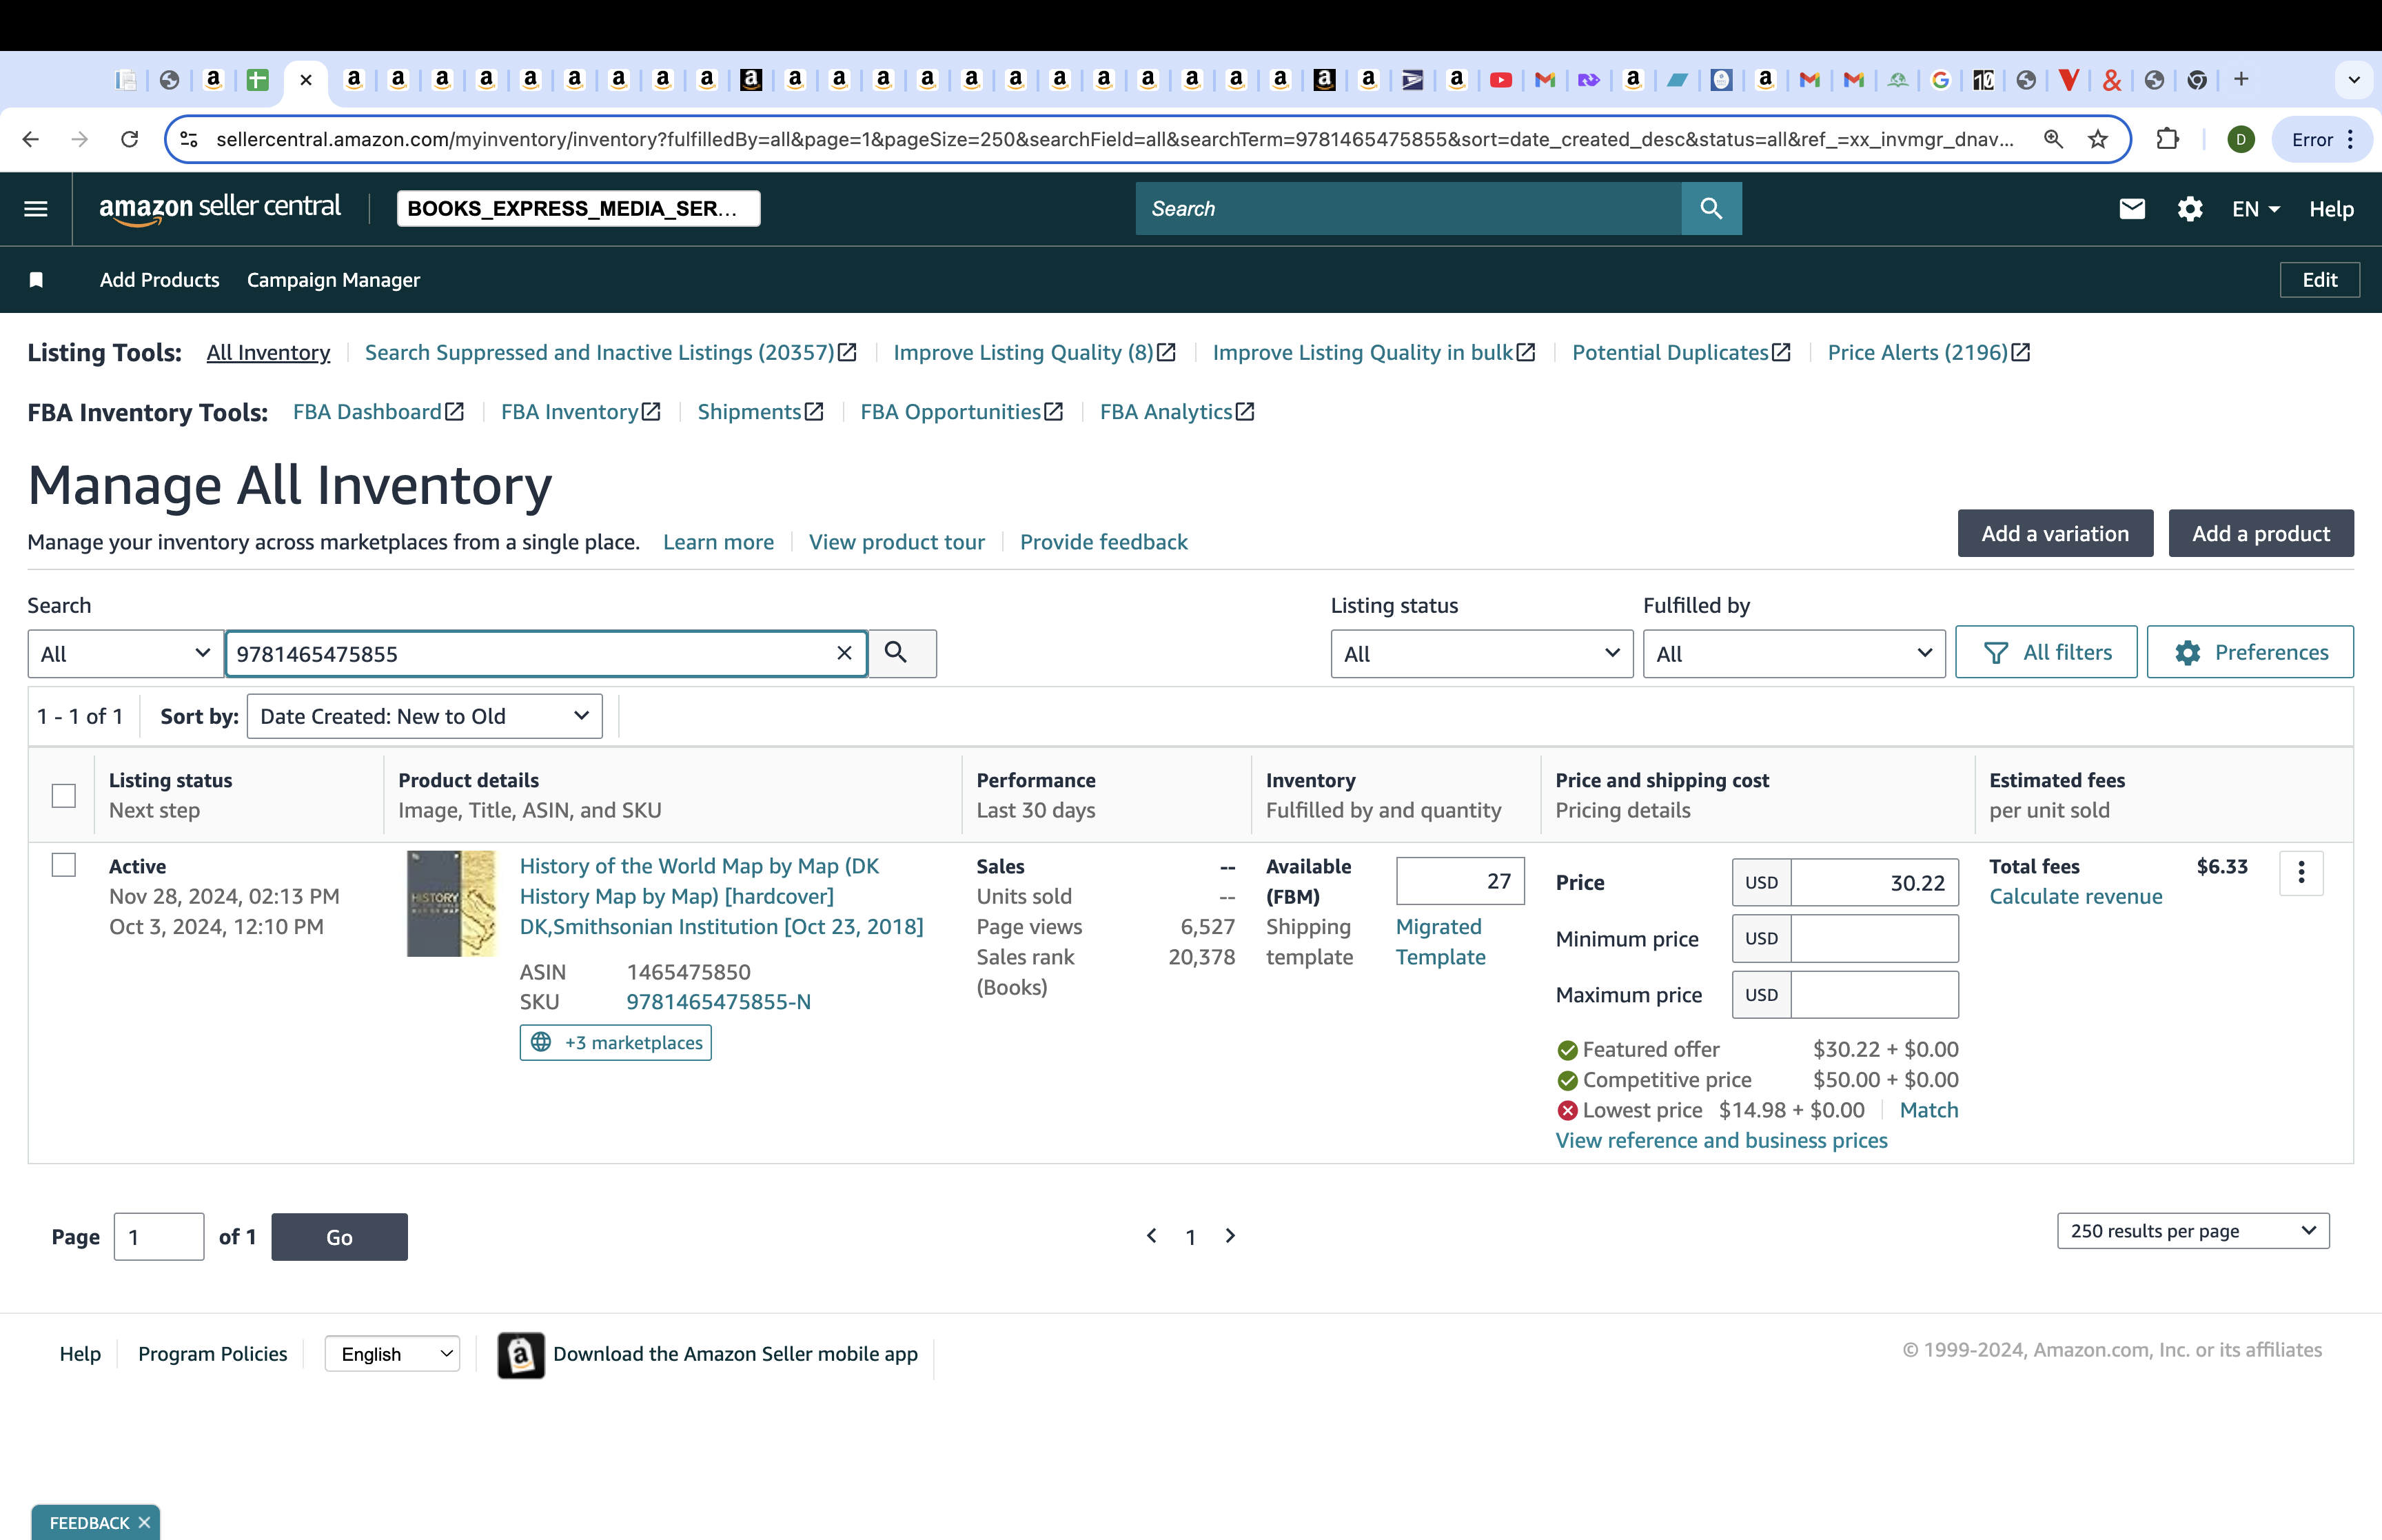Go to previous page arrow
This screenshot has height=1540, width=2382.
click(x=1152, y=1236)
